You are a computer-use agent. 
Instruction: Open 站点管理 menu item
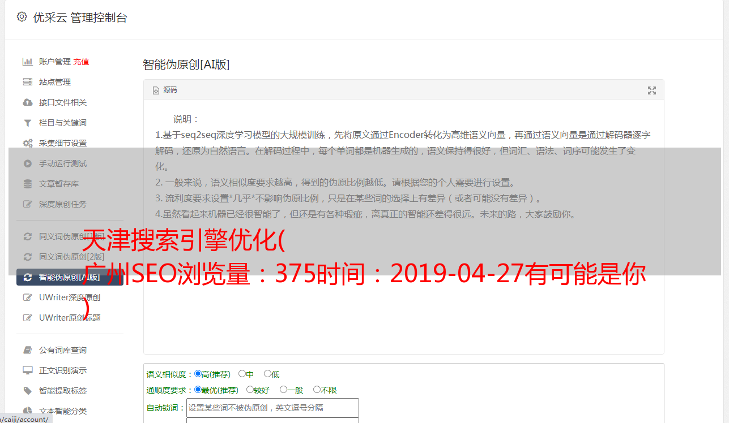(x=55, y=82)
